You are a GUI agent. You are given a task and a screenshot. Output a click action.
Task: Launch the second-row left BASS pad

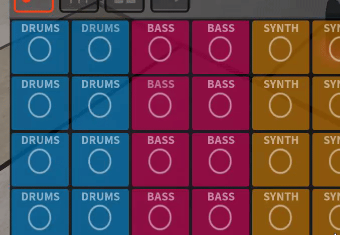click(x=160, y=103)
